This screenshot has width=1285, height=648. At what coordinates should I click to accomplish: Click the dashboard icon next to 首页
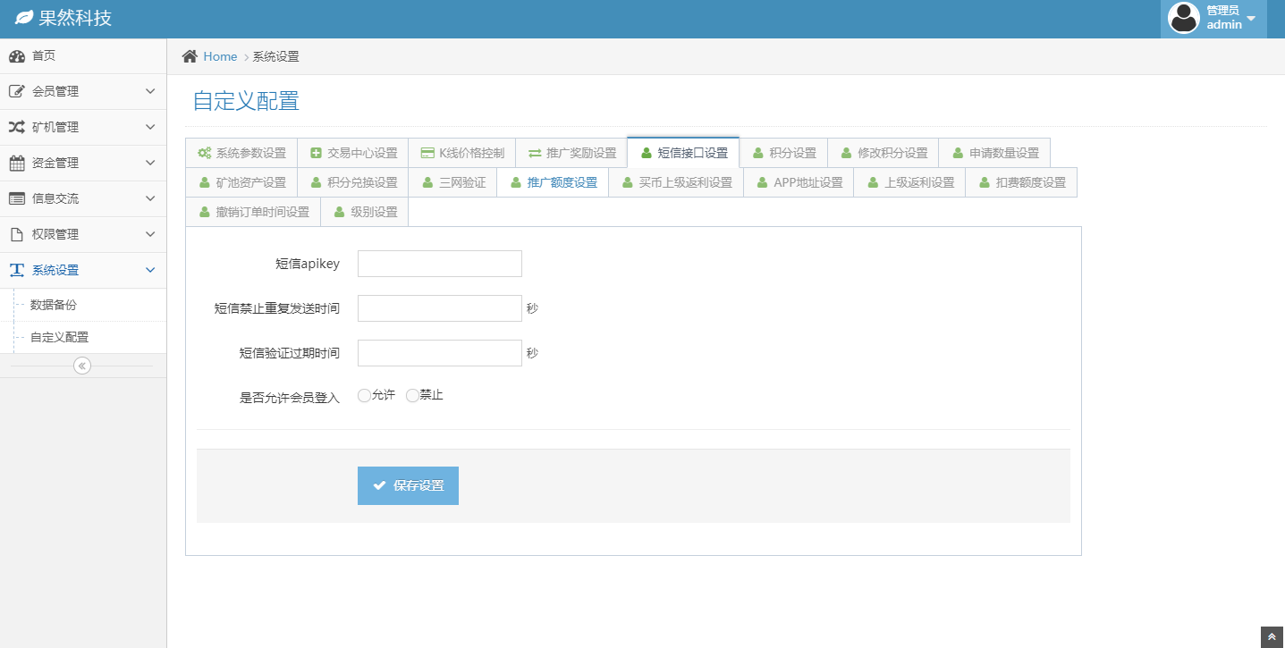(17, 56)
